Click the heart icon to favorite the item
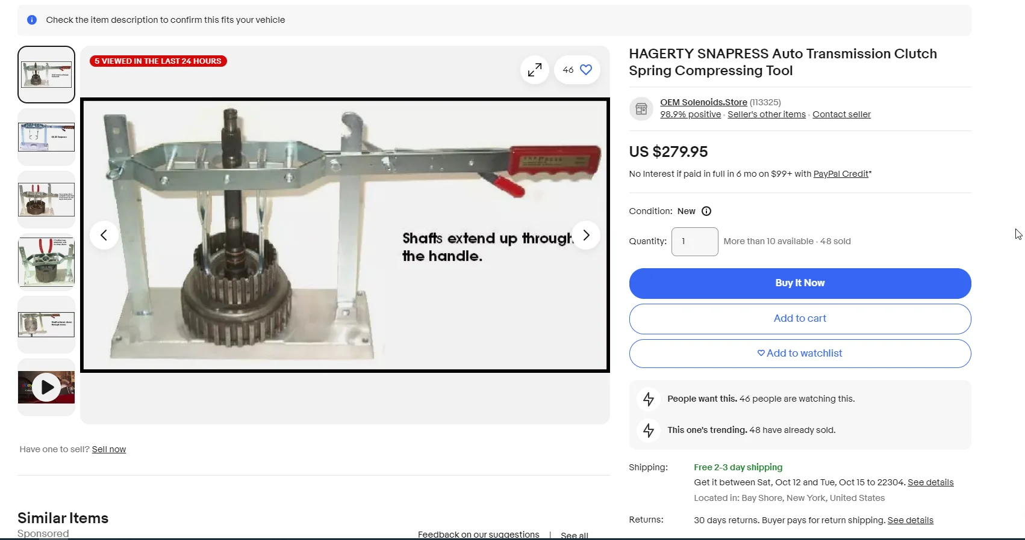Image resolution: width=1025 pixels, height=540 pixels. point(585,70)
